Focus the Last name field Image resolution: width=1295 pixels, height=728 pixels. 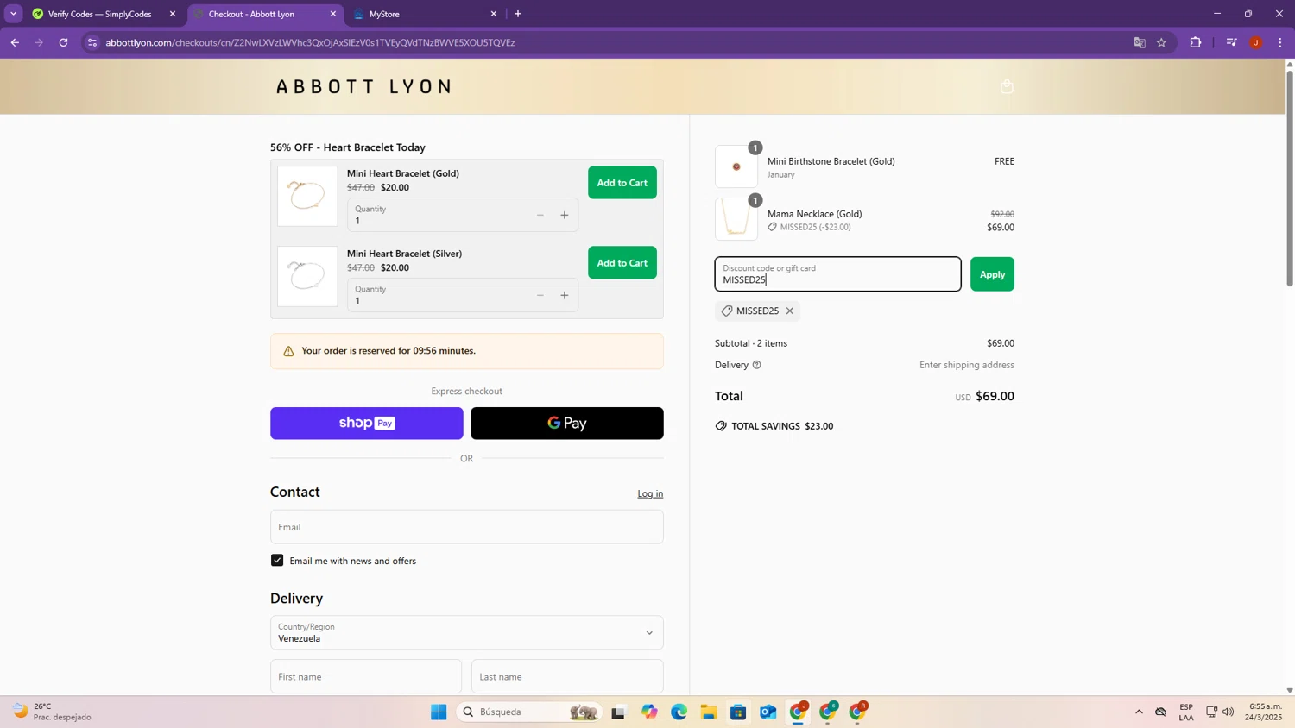point(567,676)
